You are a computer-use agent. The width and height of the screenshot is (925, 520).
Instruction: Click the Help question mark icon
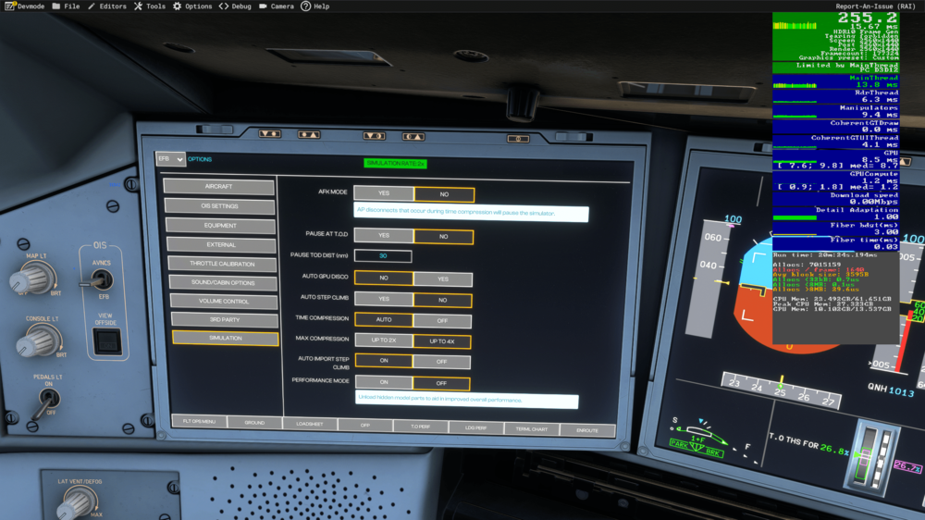point(305,6)
